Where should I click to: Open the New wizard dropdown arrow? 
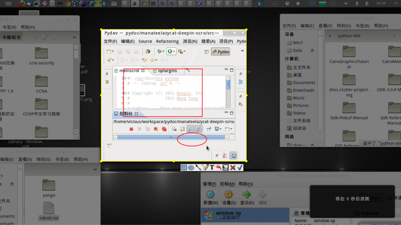pyautogui.click(x=113, y=51)
